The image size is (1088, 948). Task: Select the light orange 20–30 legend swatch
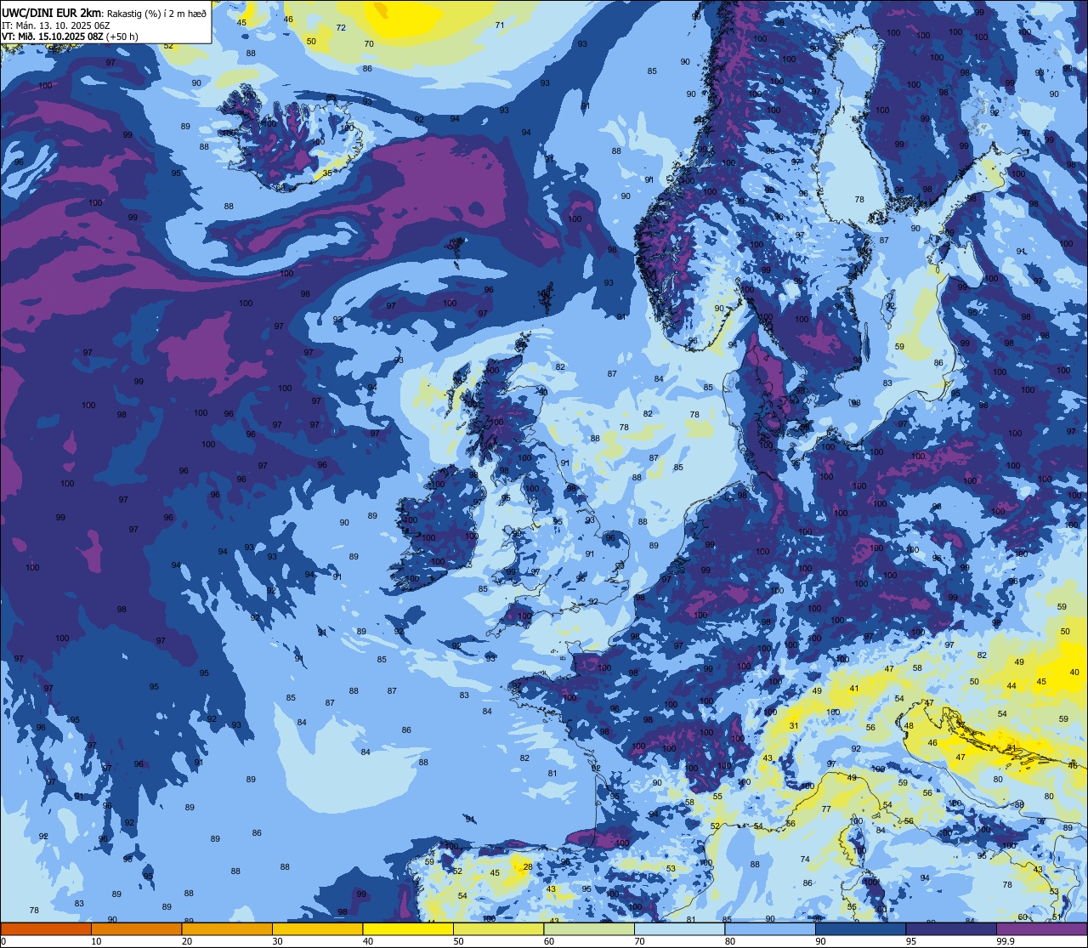pyautogui.click(x=227, y=928)
